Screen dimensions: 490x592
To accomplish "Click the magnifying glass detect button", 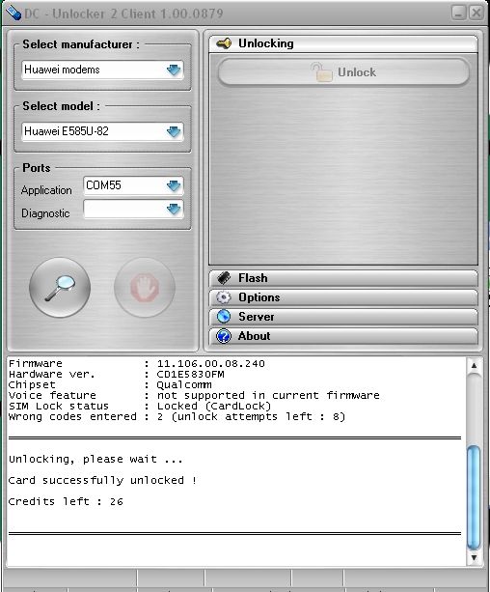I will click(60, 288).
